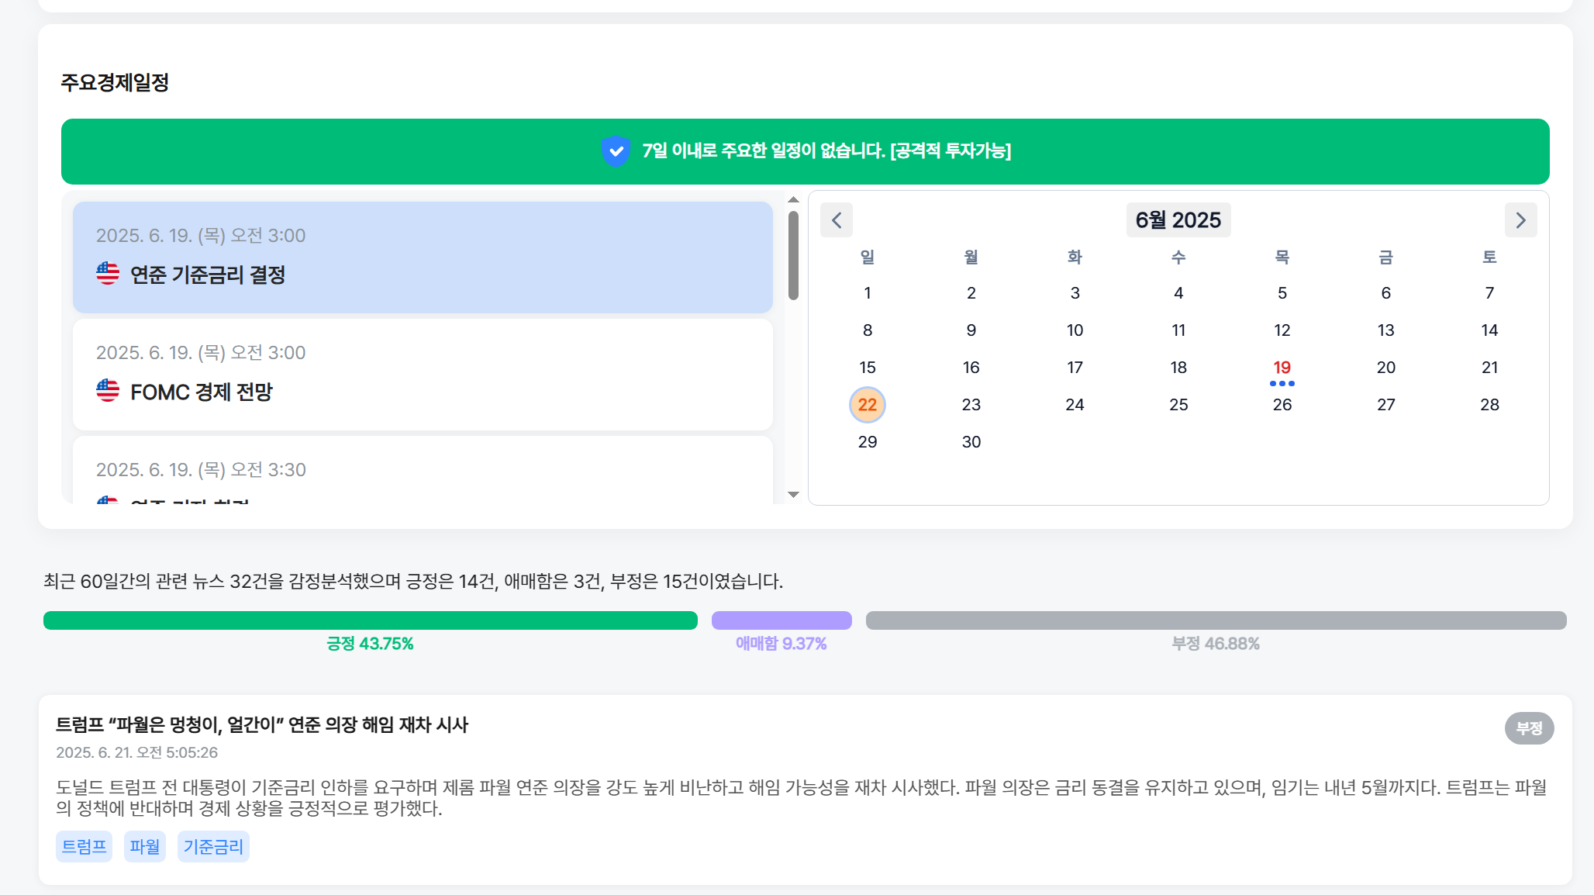This screenshot has width=1594, height=895.
Task: Go to previous month in calendar
Action: point(837,220)
